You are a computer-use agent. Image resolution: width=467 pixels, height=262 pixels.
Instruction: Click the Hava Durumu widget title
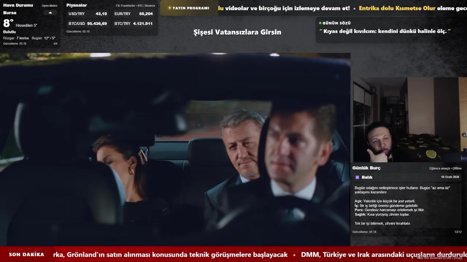coord(18,5)
